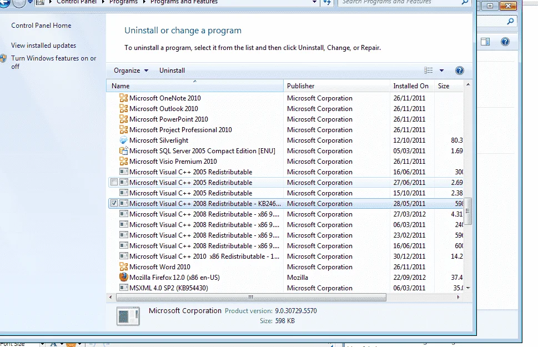Open the view options dropdown arrow
Image resolution: width=538 pixels, height=347 pixels.
(x=441, y=71)
